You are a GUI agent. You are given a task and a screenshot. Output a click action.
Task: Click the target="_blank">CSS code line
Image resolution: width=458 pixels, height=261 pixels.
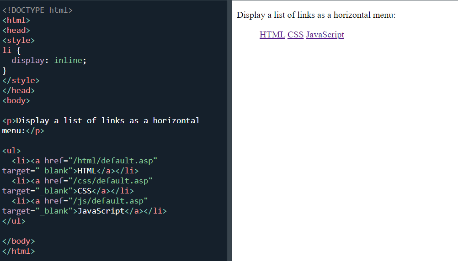coord(68,191)
